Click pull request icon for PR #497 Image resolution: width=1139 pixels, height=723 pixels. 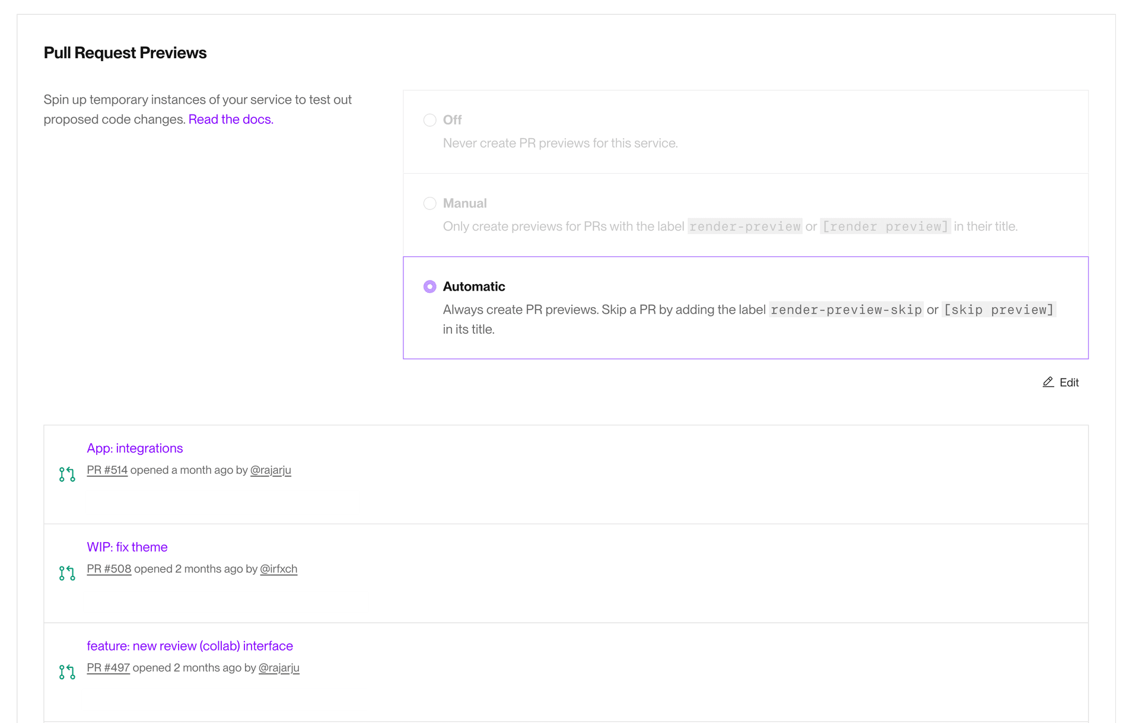[67, 672]
